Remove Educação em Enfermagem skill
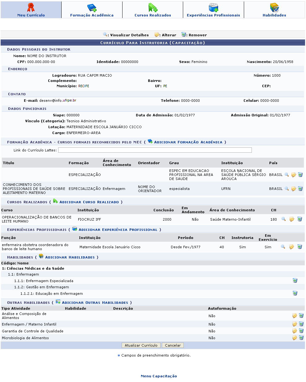306x382 pixels. [x=295, y=294]
